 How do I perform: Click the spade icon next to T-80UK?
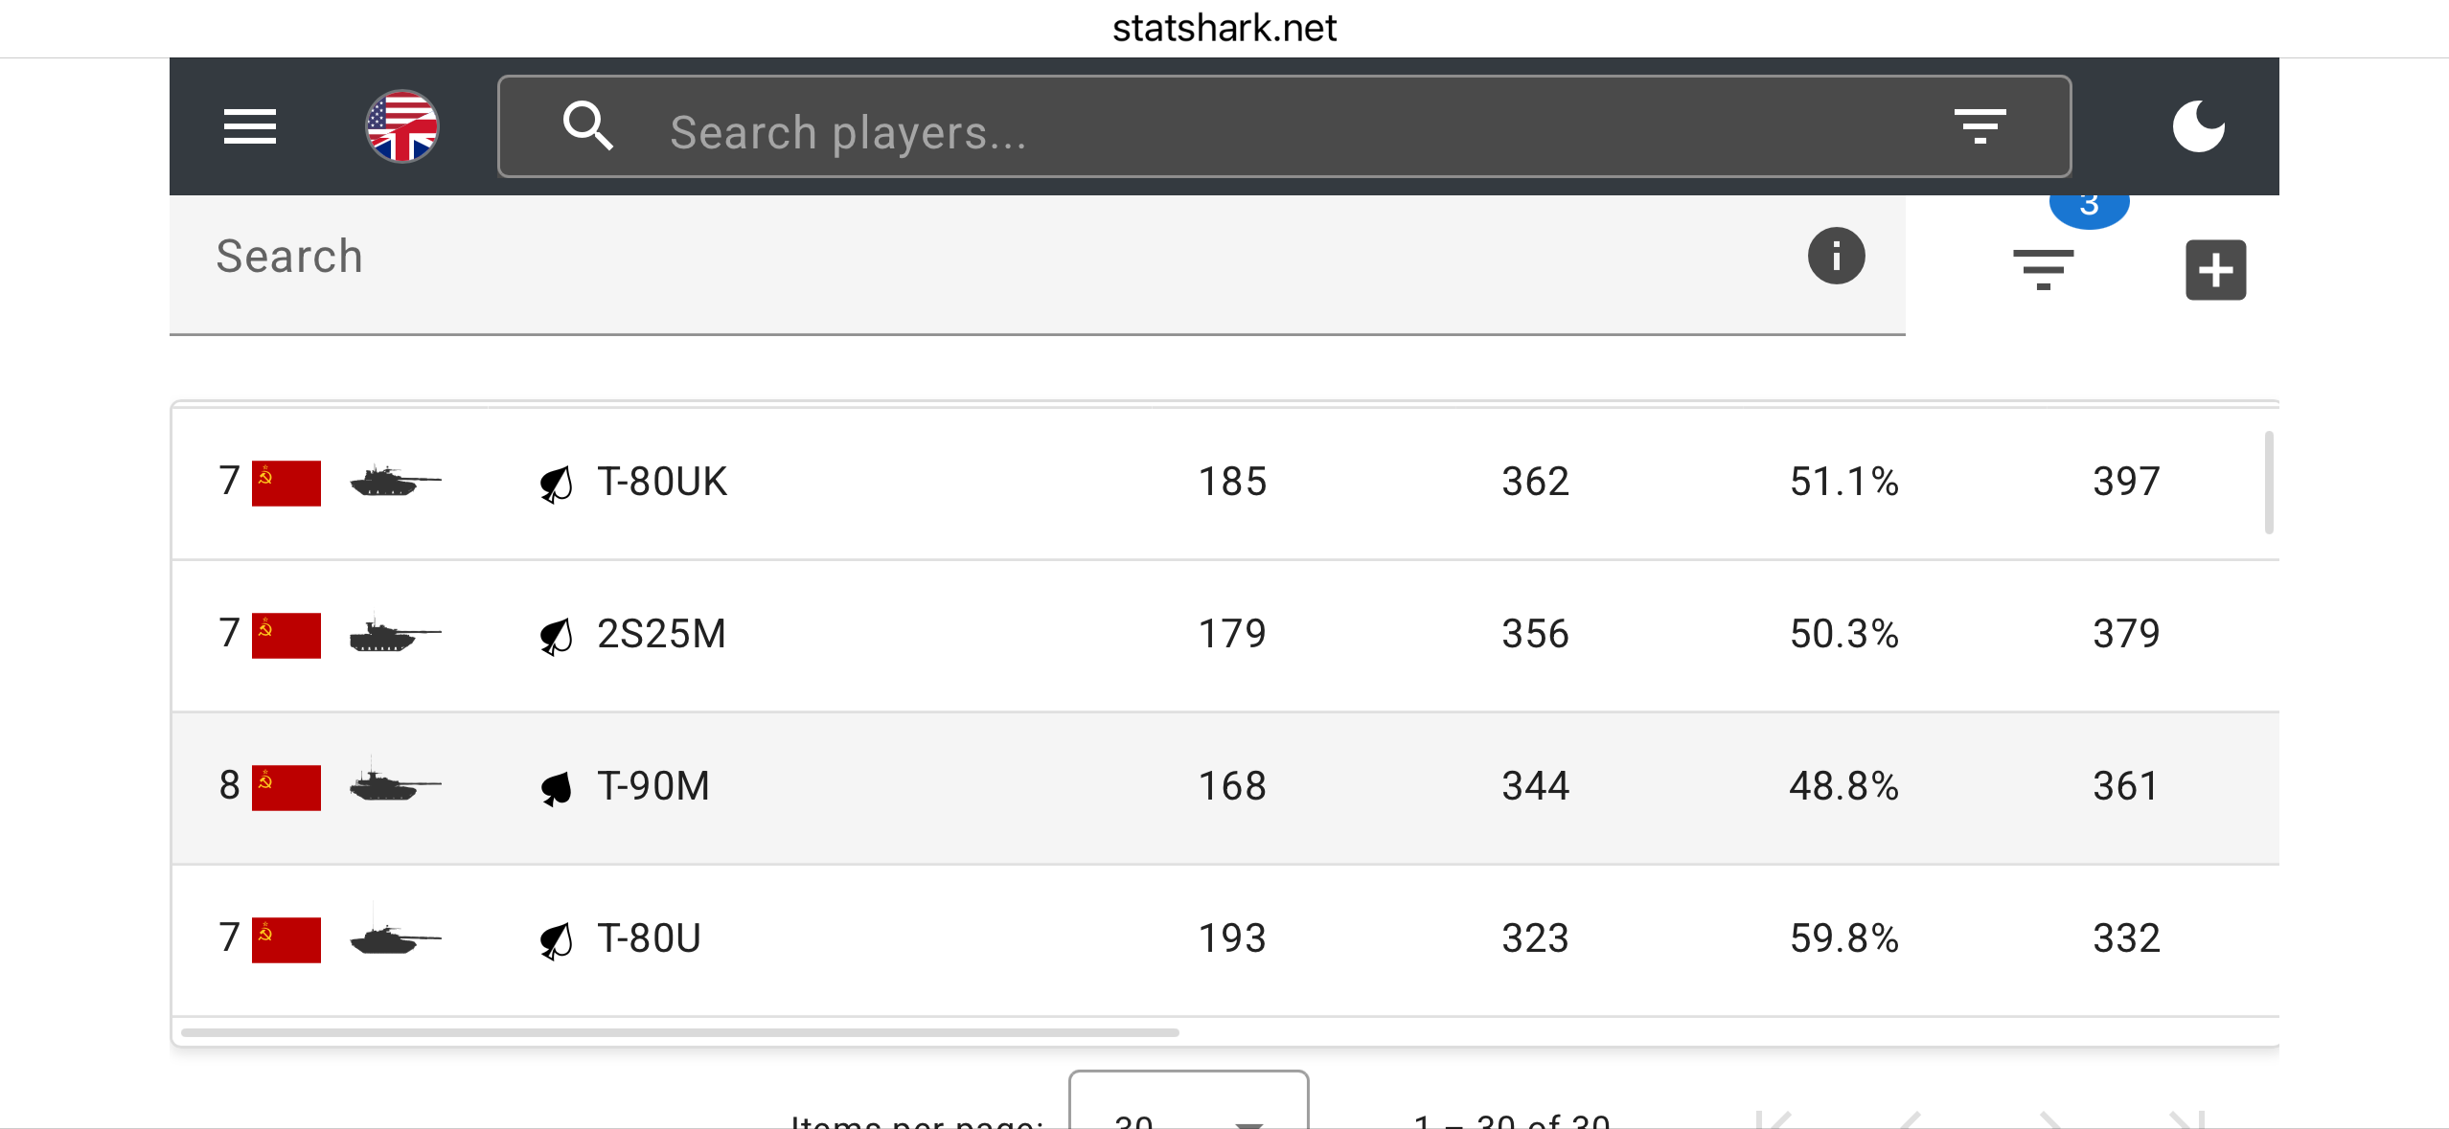pyautogui.click(x=556, y=484)
